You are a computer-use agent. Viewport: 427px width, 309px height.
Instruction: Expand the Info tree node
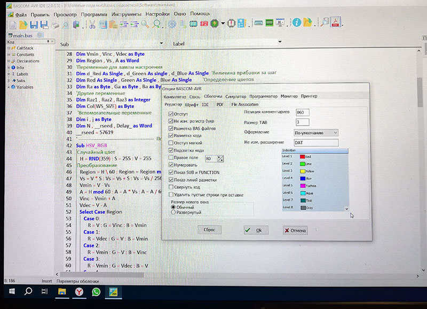coord(9,67)
